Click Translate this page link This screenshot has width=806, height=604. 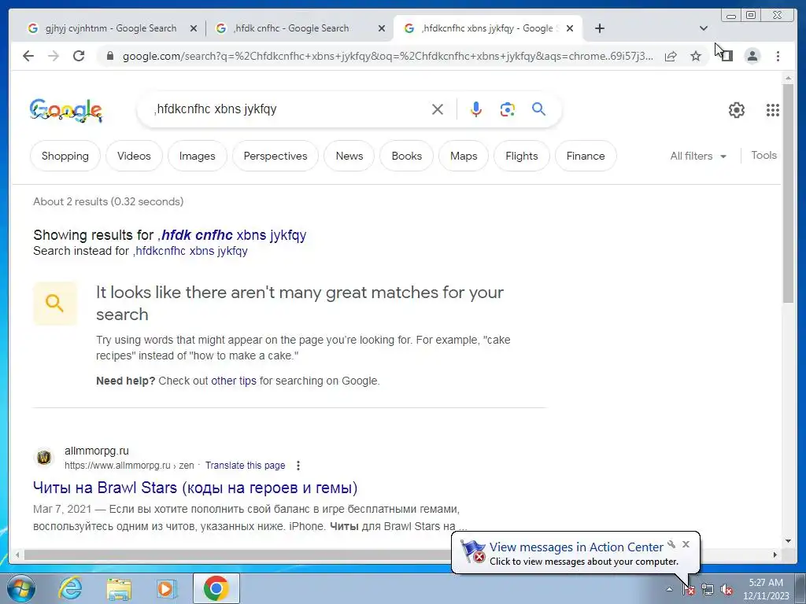point(246,466)
